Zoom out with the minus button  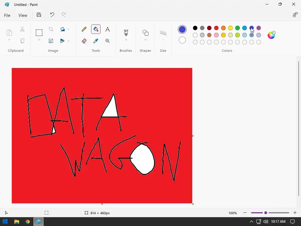click(x=245, y=213)
